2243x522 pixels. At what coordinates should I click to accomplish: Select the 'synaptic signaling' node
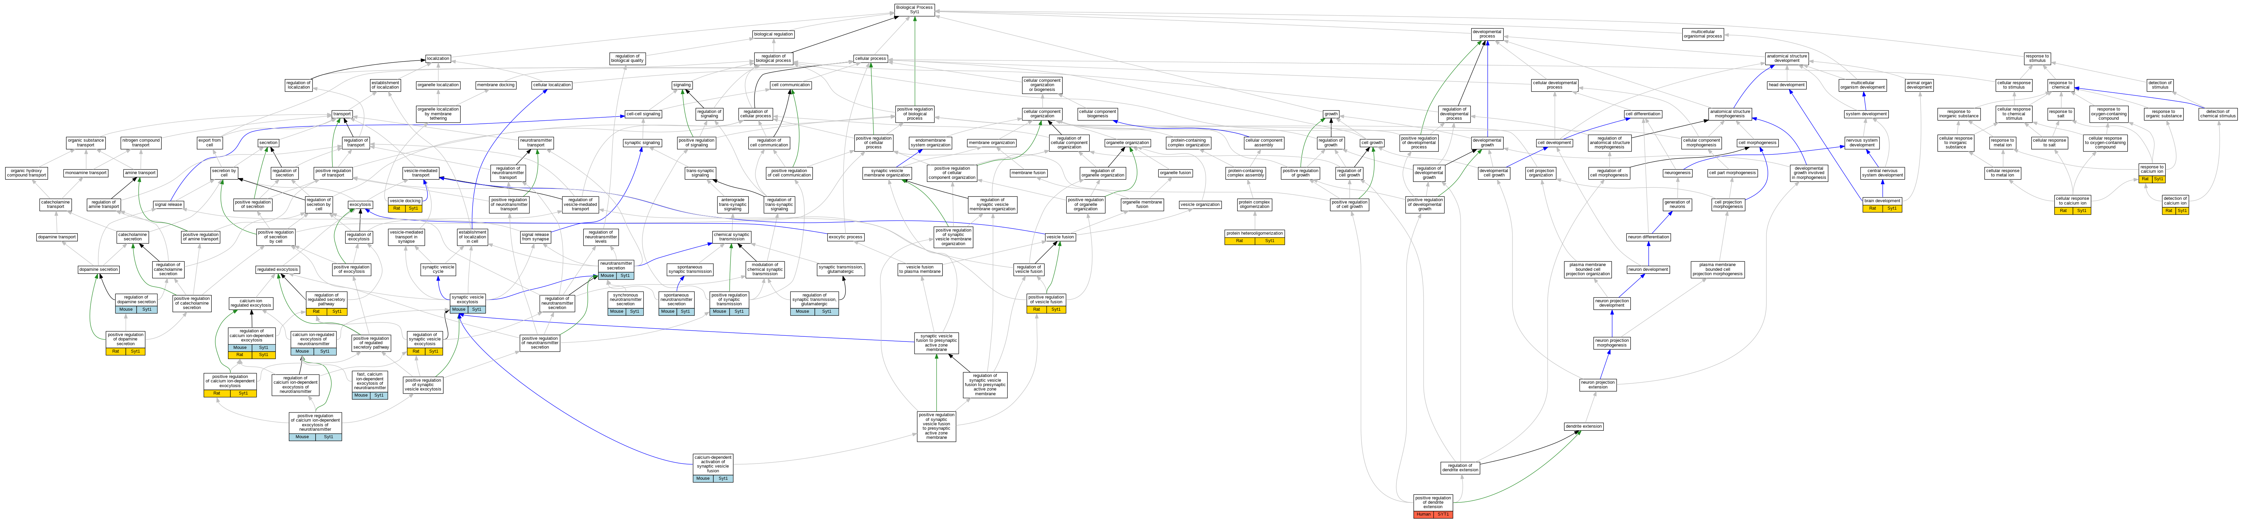click(x=643, y=143)
